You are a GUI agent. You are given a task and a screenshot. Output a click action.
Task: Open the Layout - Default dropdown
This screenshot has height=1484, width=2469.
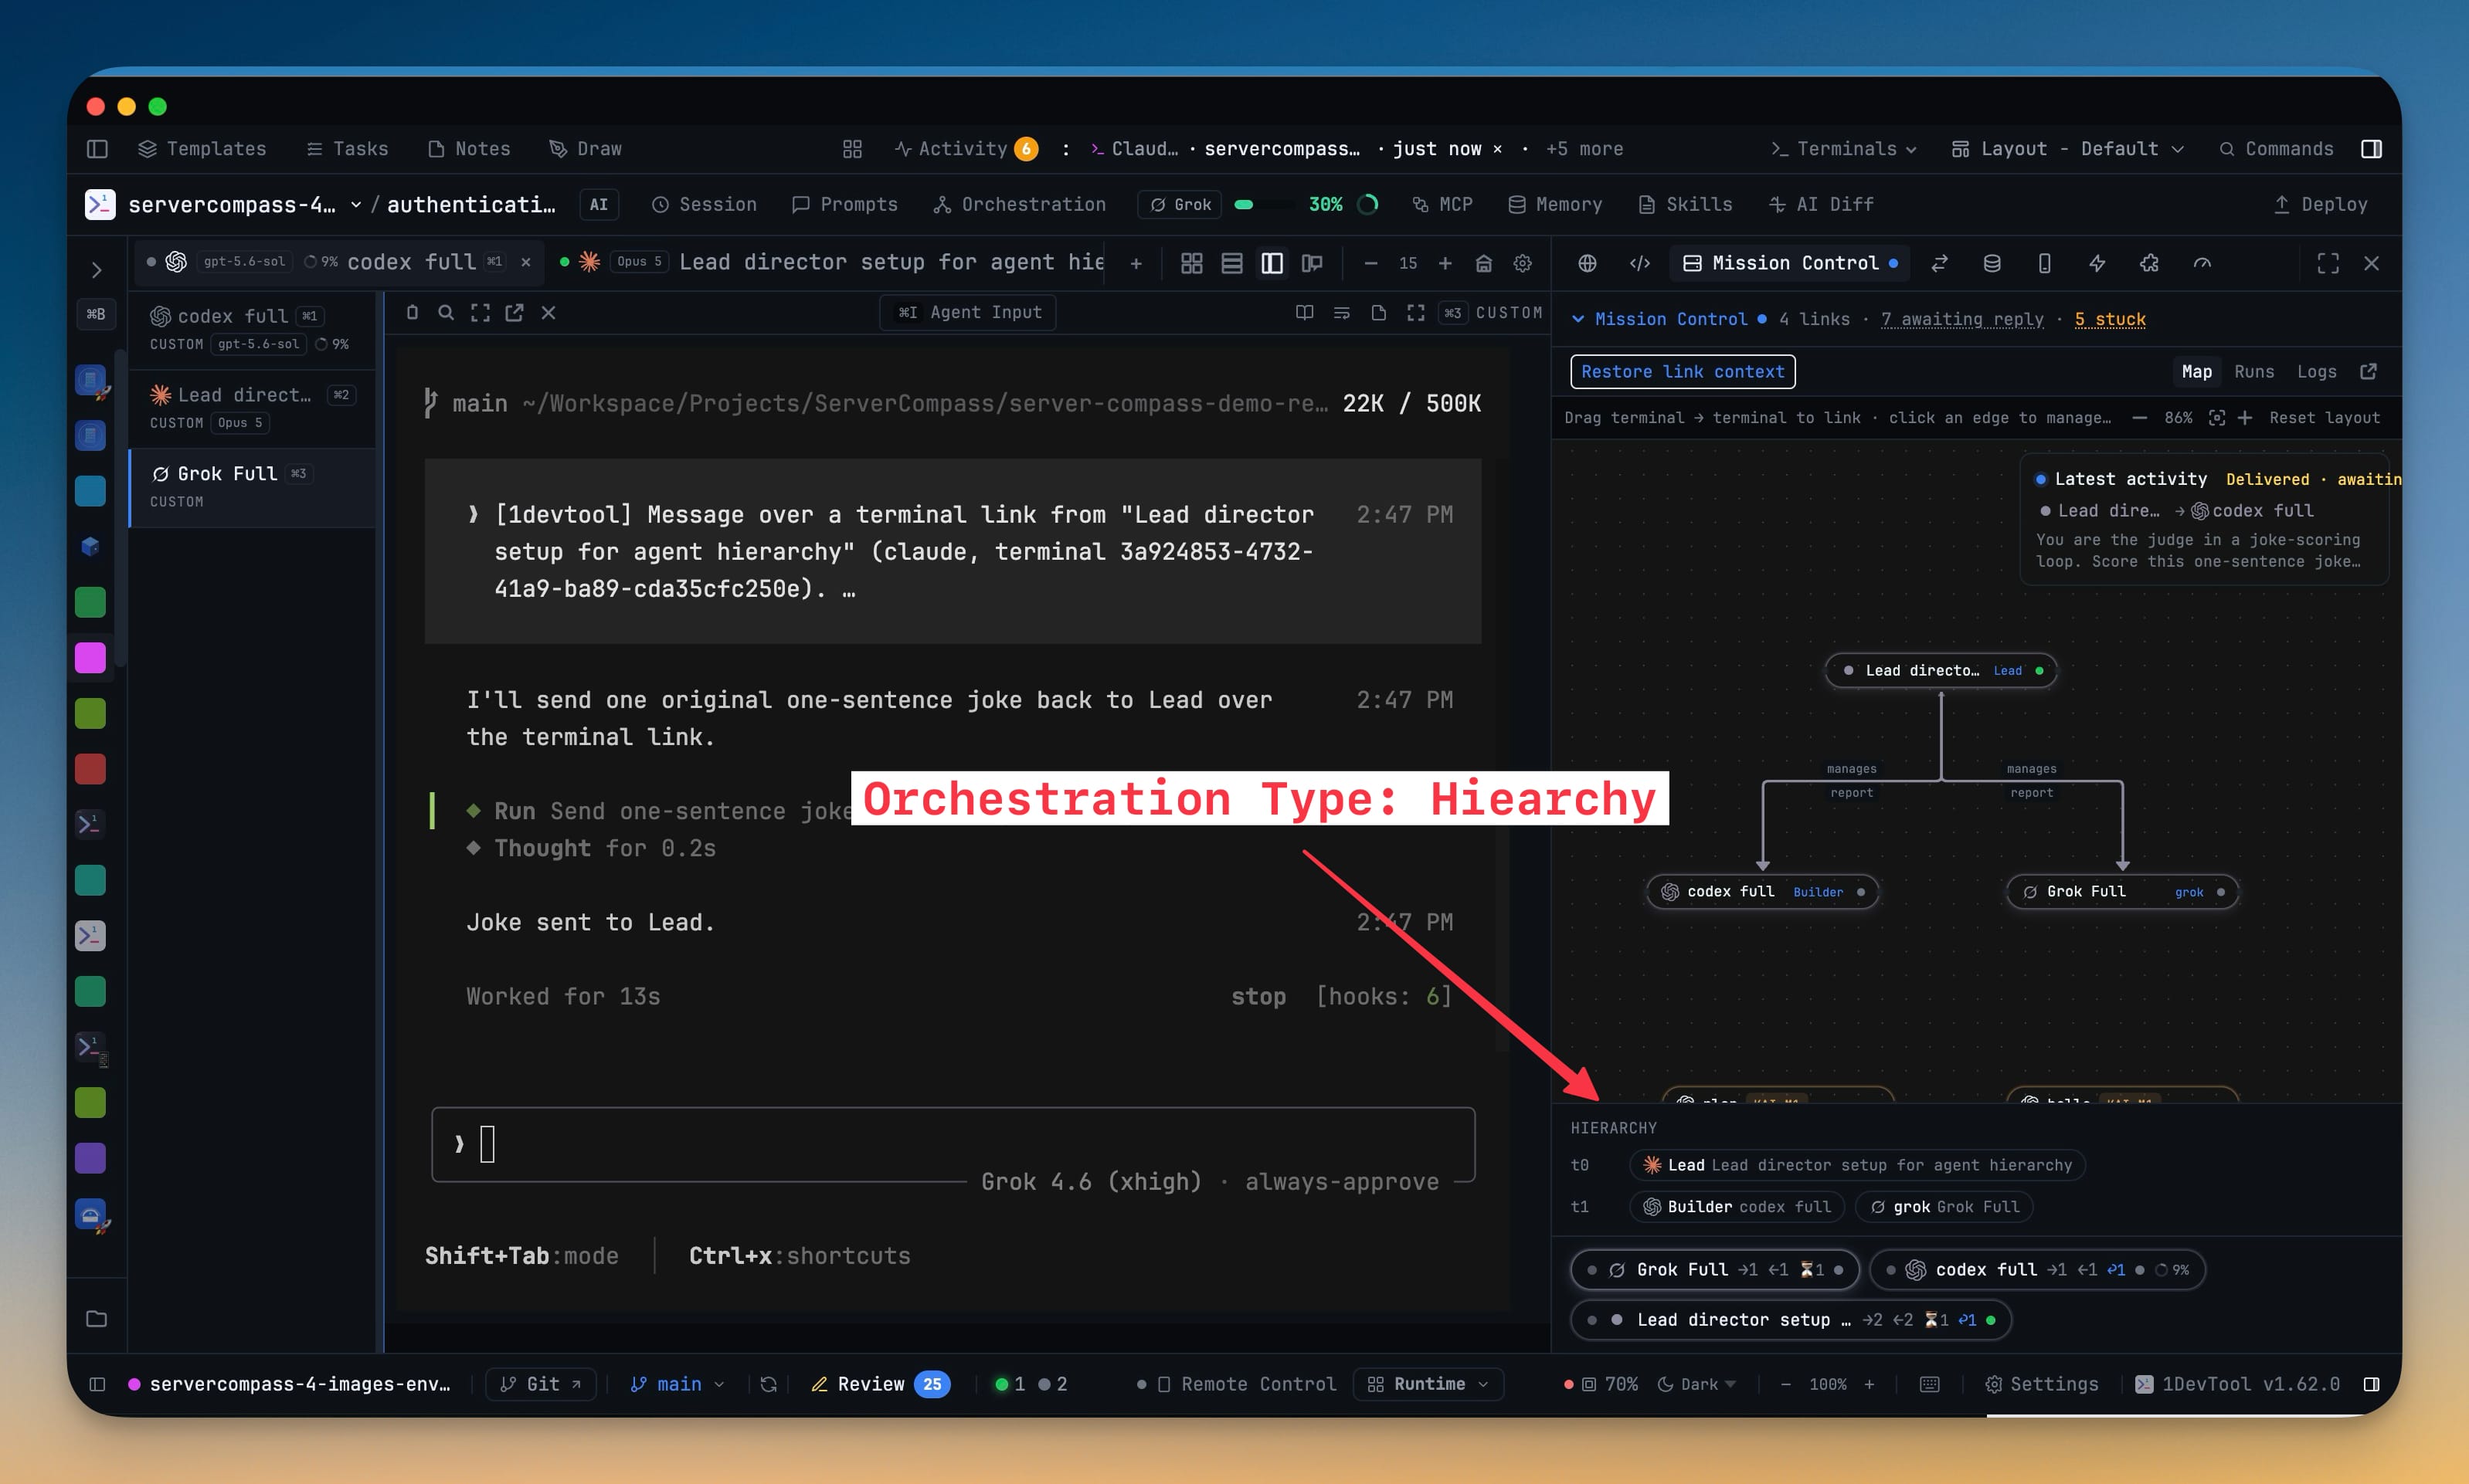(x=2067, y=149)
